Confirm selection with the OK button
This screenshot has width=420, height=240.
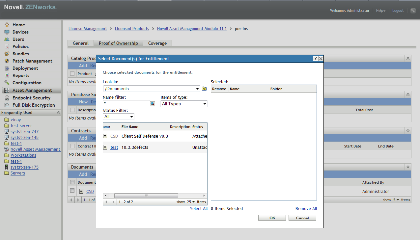tap(272, 218)
